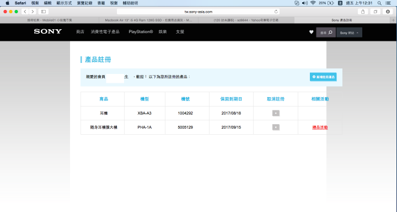
Task: Go forward with Safari's forward arrow
Action: click(x=33, y=12)
